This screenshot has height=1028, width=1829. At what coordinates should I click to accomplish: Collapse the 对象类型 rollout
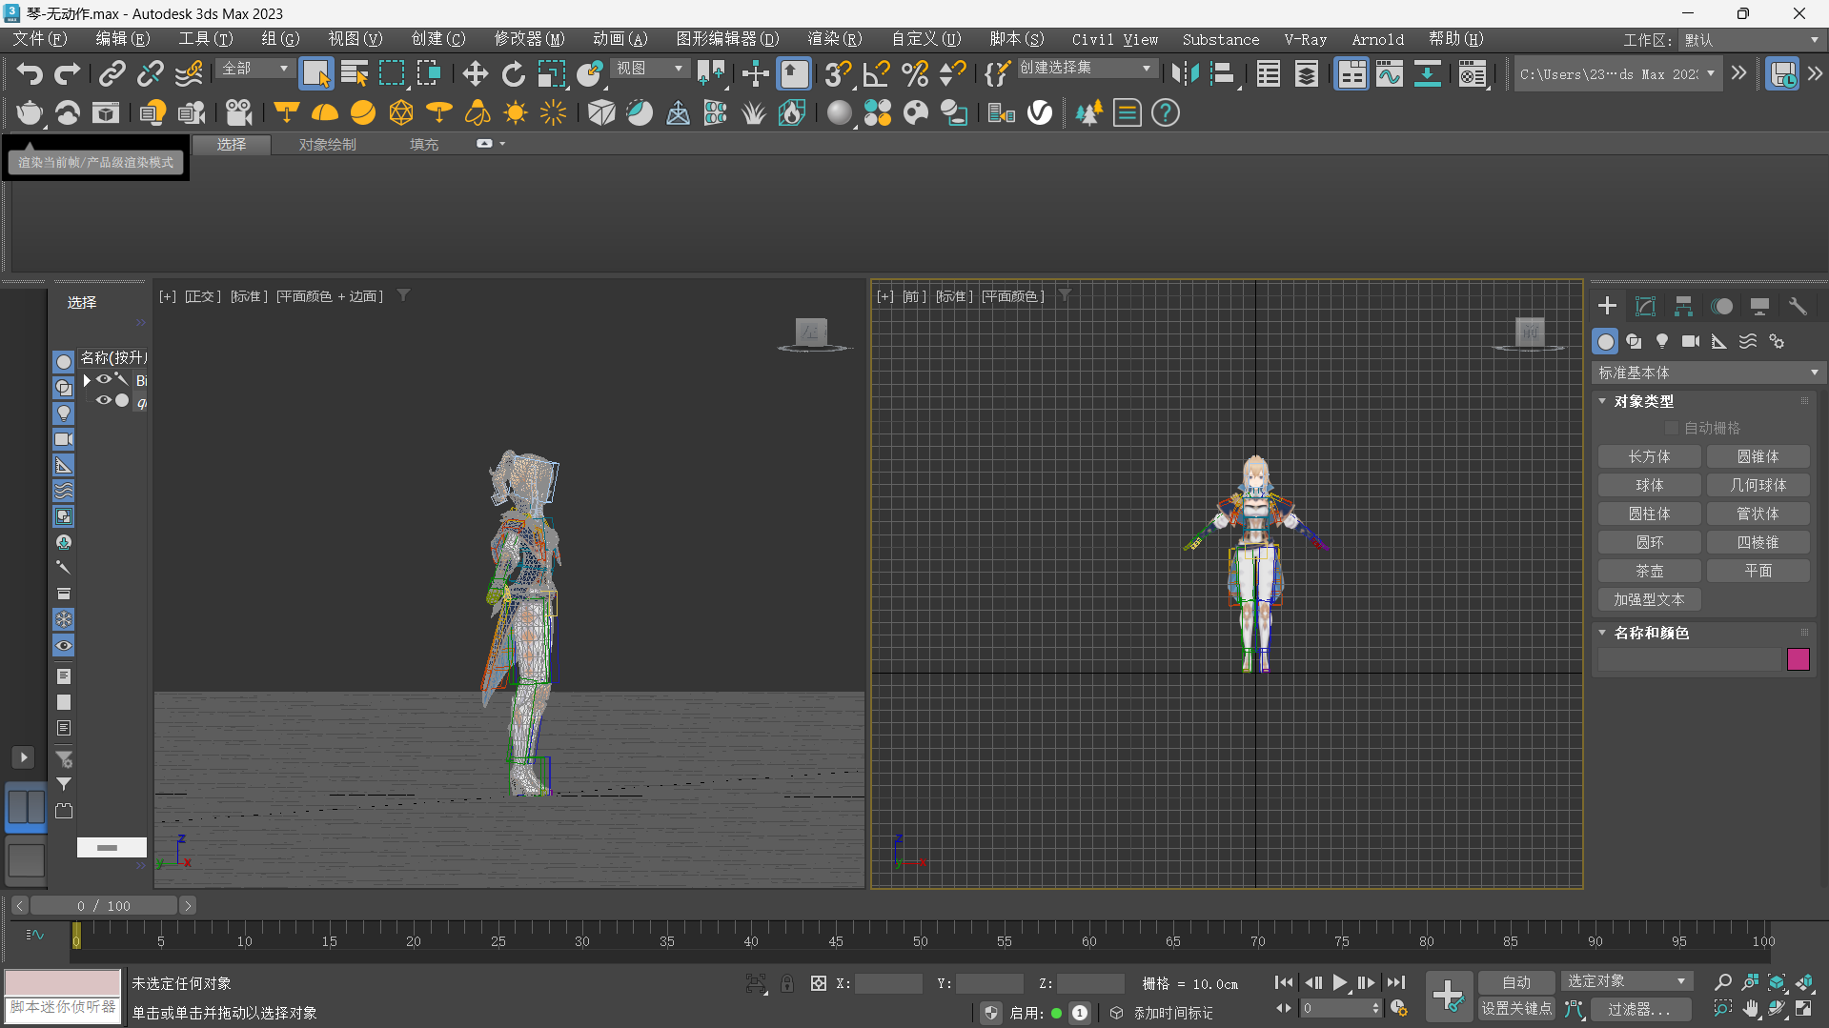pyautogui.click(x=1602, y=401)
